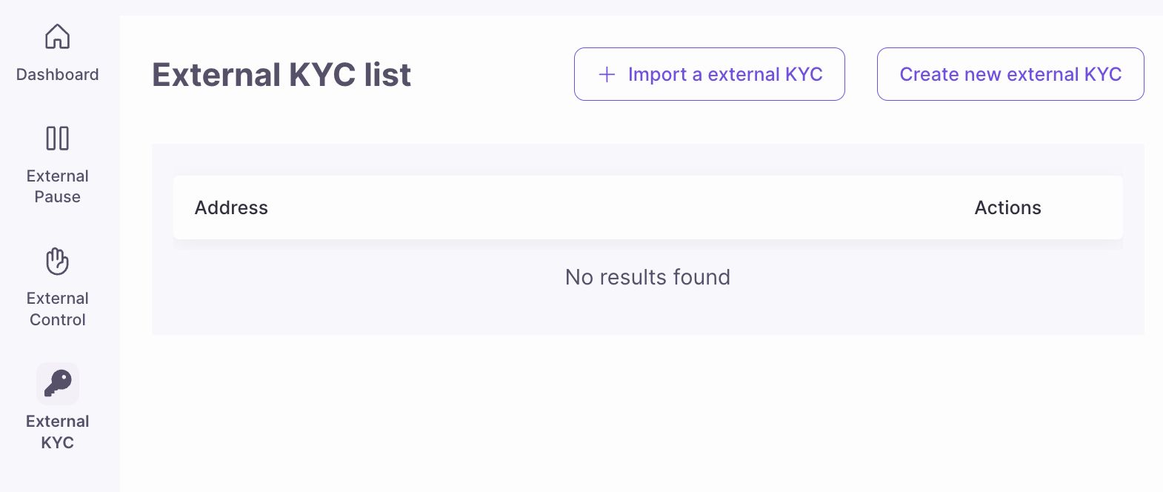1163x492 pixels.
Task: Open the External Control hand icon
Action: (x=57, y=261)
